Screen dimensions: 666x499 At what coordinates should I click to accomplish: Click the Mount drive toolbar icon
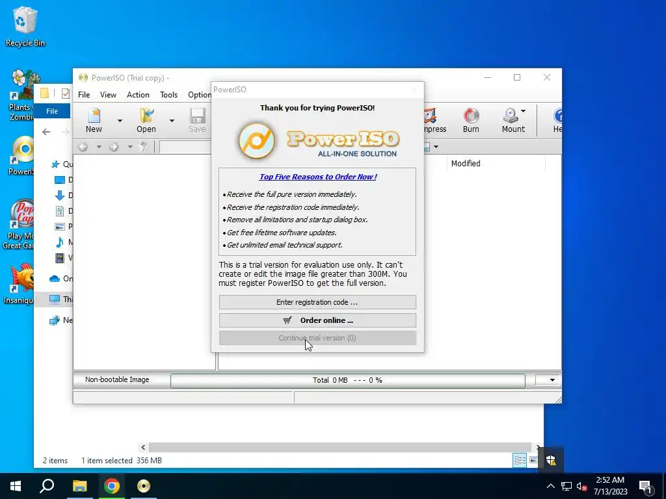pyautogui.click(x=511, y=120)
